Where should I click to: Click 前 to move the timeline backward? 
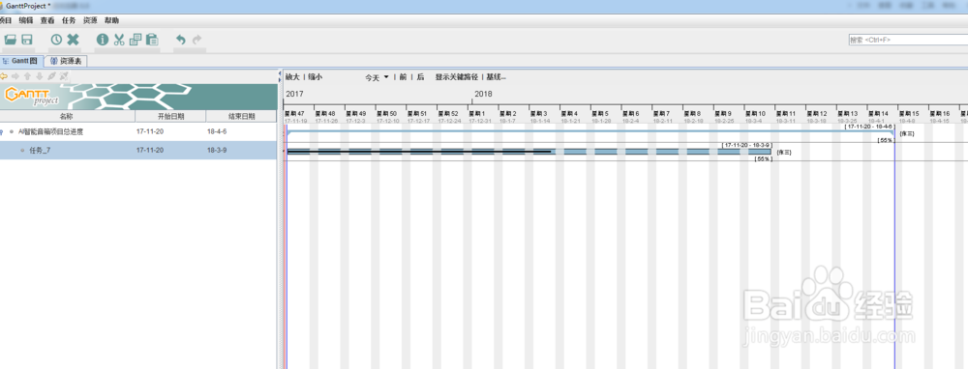point(403,77)
